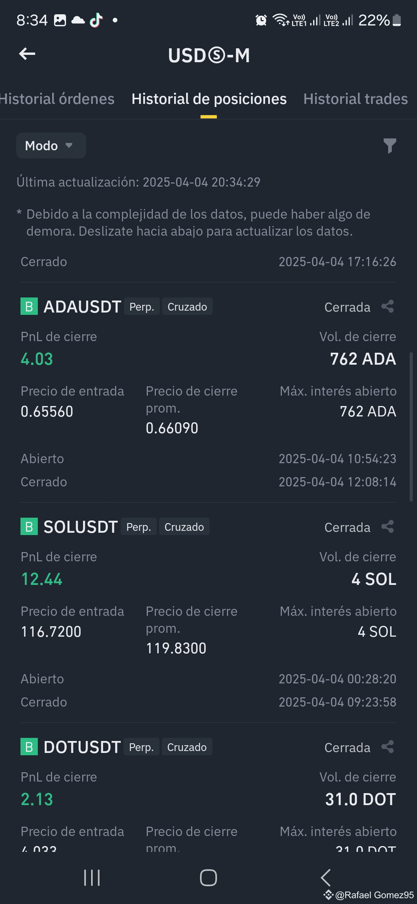
Task: Tap the back arrow in header
Action: (27, 54)
